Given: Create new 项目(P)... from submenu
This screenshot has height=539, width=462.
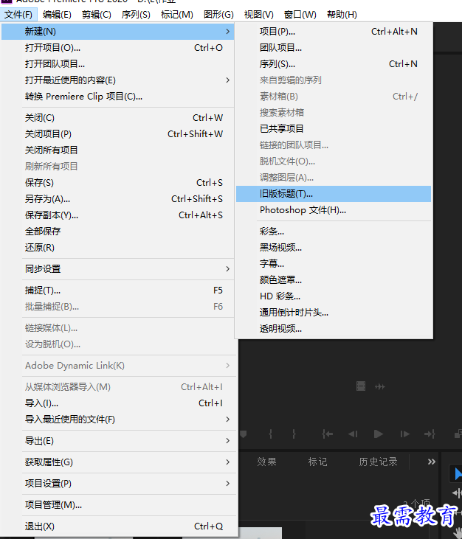Looking at the screenshot, I should pos(334,32).
